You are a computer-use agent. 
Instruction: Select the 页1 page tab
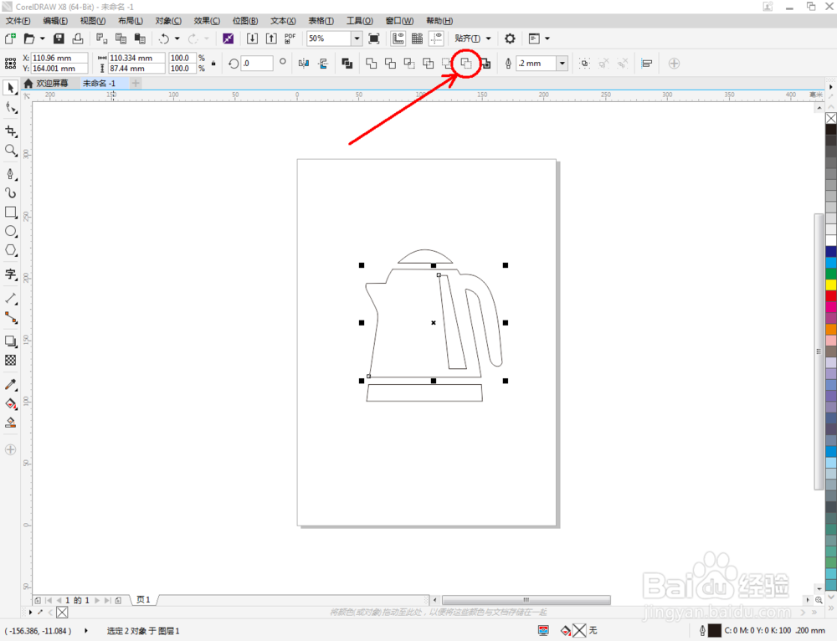pos(143,600)
